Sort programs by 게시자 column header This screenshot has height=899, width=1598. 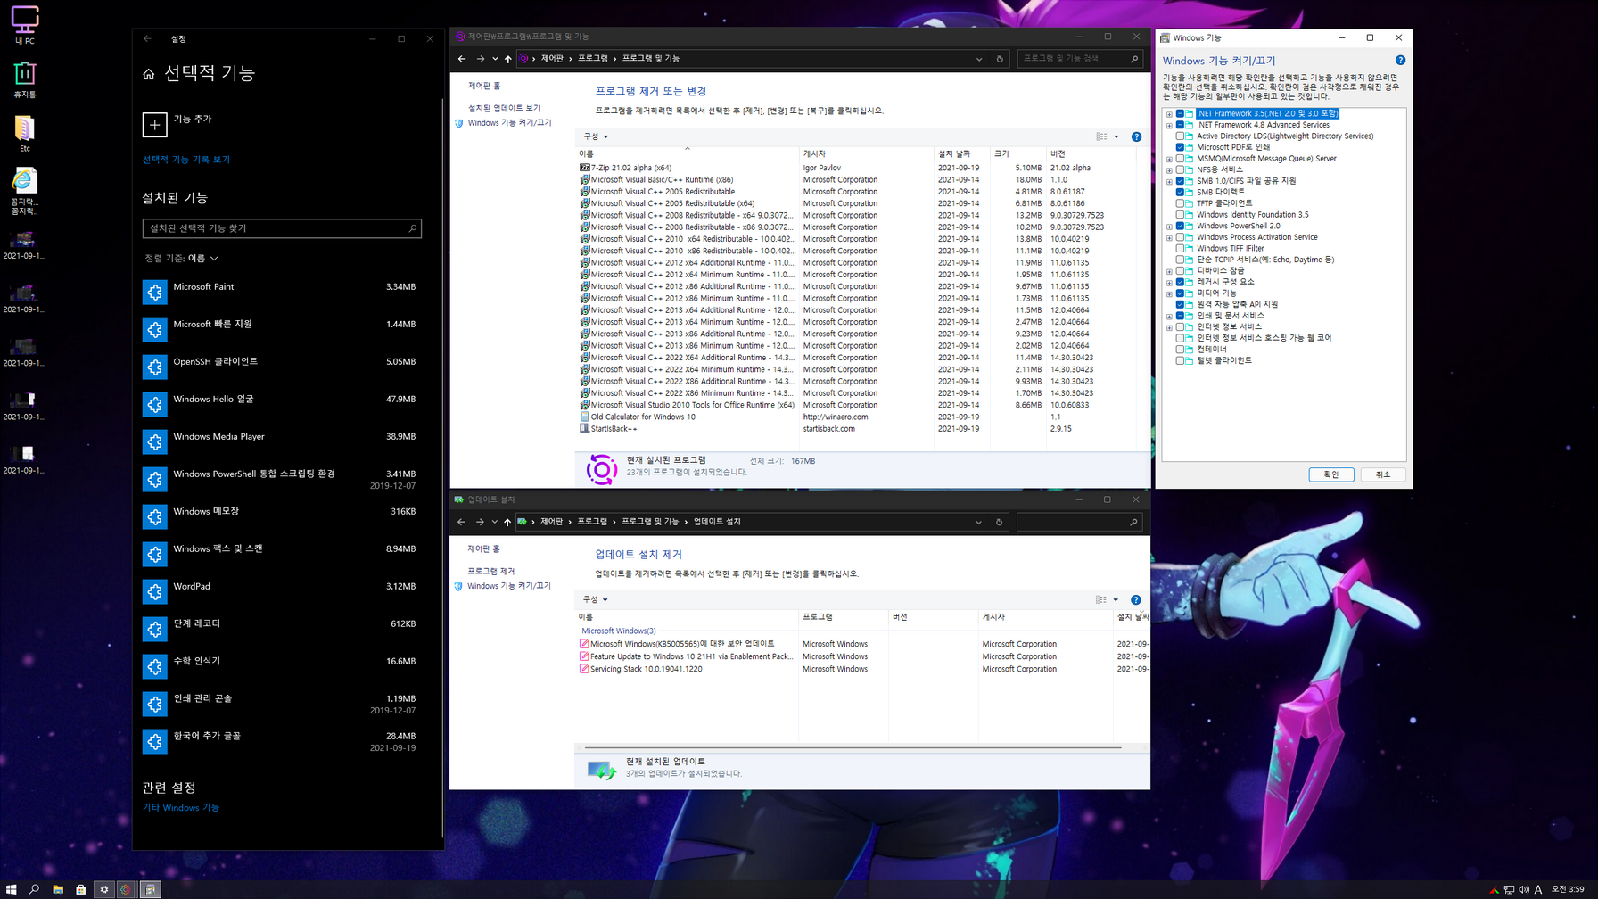866,154
